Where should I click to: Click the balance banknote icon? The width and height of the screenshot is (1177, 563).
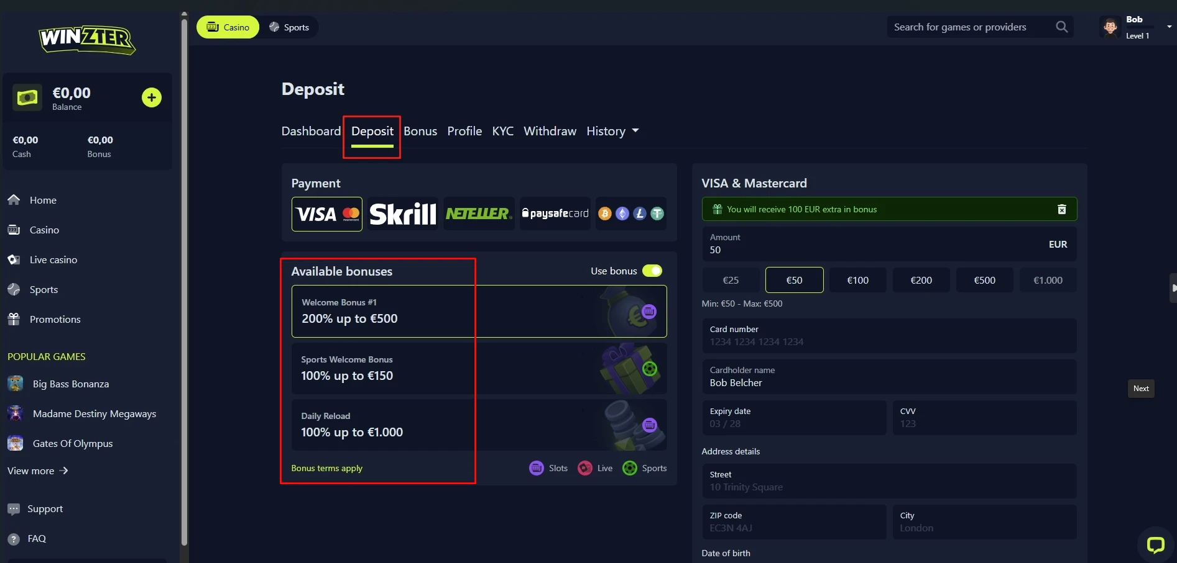pyautogui.click(x=27, y=97)
